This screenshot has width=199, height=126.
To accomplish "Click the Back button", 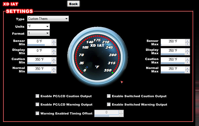I will pyautogui.click(x=73, y=4).
